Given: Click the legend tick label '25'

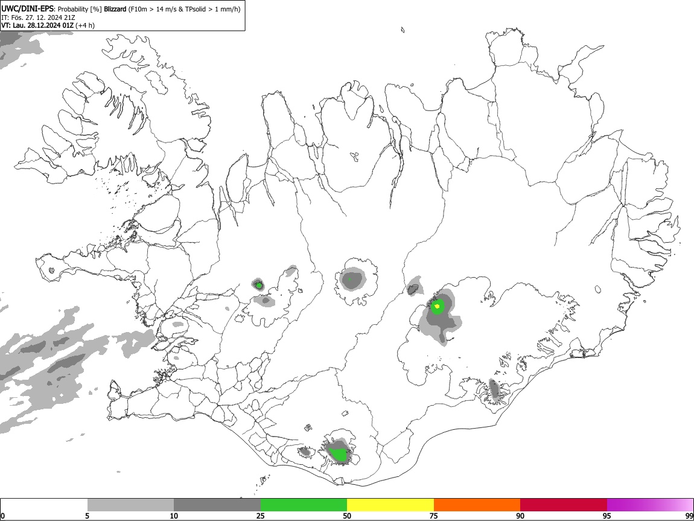Looking at the screenshot, I should coord(261,516).
